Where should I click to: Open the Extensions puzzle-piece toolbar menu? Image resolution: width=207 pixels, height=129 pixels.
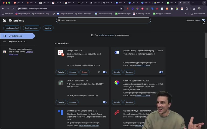tap(187, 9)
